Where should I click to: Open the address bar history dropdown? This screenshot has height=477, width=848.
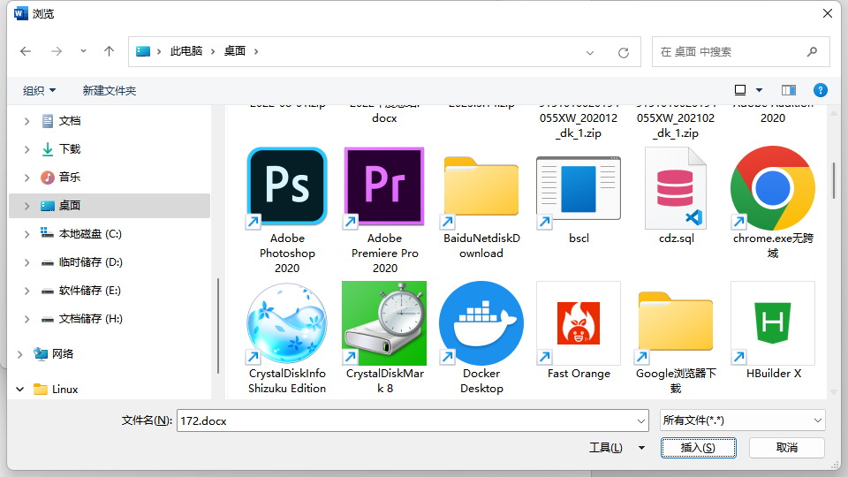pos(590,52)
